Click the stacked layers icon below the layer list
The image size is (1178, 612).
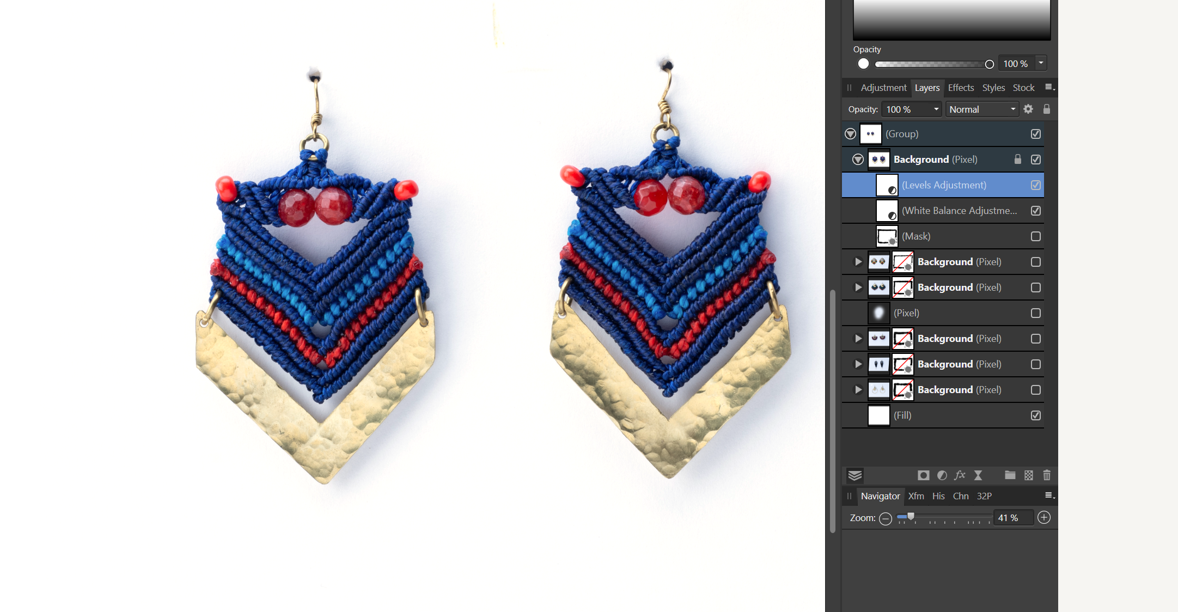coord(854,475)
